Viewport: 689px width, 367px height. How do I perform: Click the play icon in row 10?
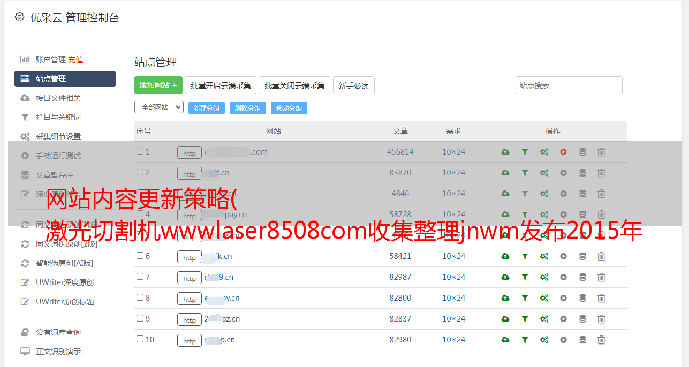[x=563, y=340]
